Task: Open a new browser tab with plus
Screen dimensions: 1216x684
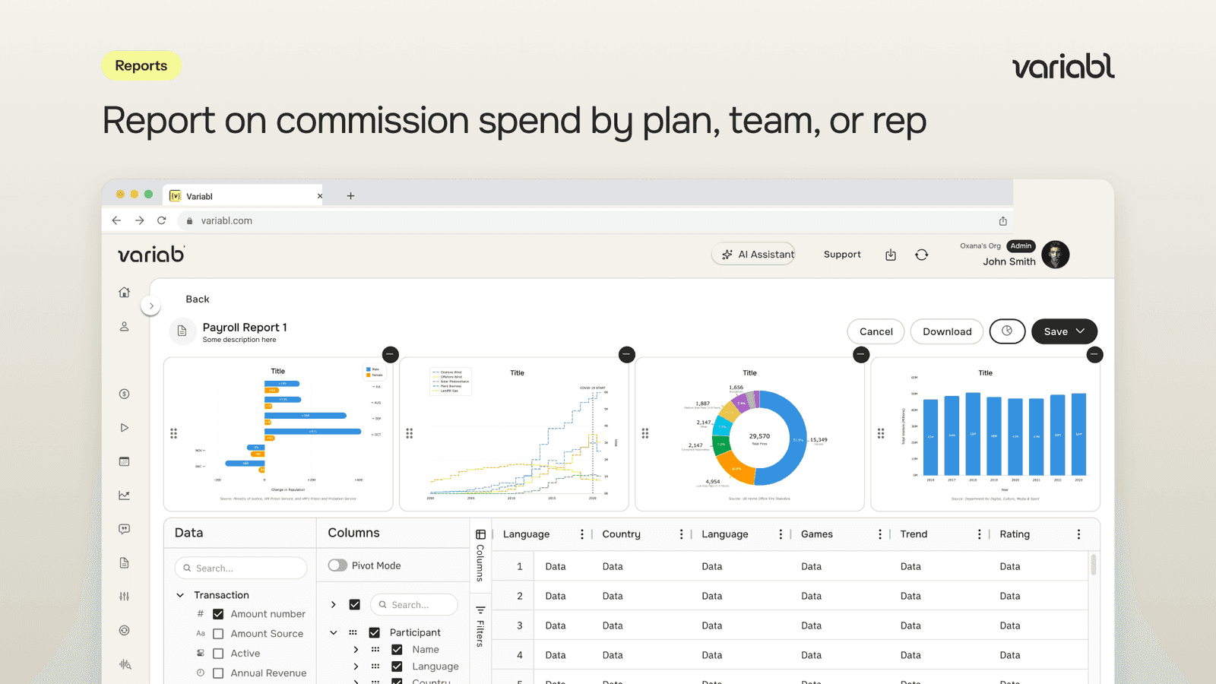Action: pyautogui.click(x=350, y=196)
